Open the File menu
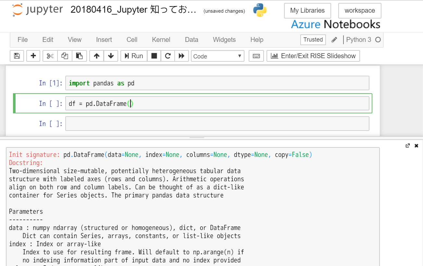Image resolution: width=423 pixels, height=266 pixels. pyautogui.click(x=22, y=40)
